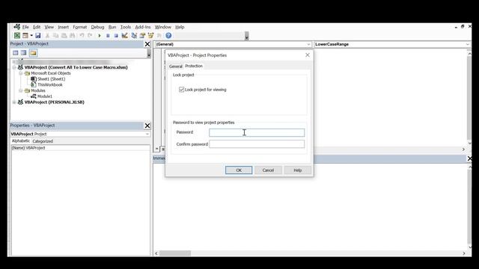Click the (Name) VBAProject property row

(80, 148)
